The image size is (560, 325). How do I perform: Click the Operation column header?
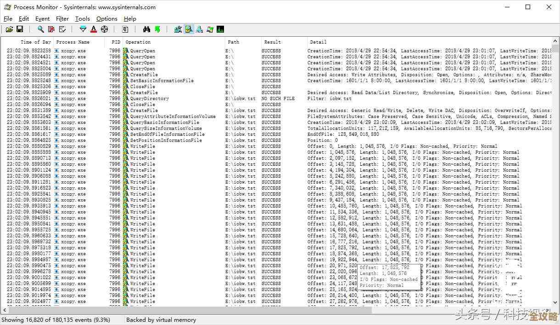click(x=138, y=42)
